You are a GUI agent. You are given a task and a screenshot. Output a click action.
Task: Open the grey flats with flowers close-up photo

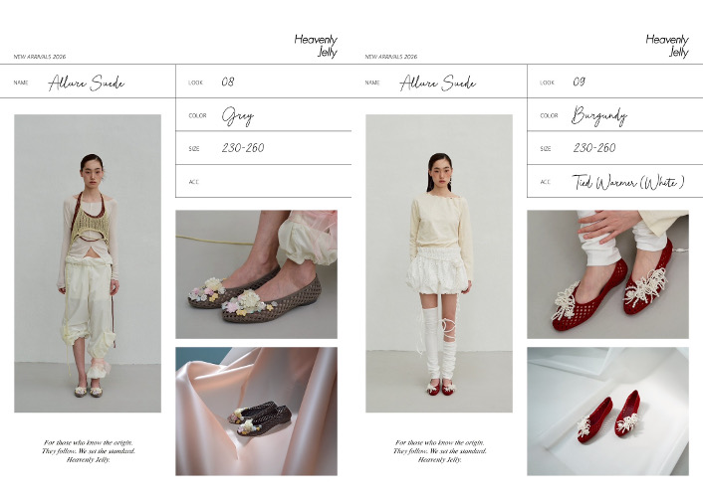click(x=257, y=274)
